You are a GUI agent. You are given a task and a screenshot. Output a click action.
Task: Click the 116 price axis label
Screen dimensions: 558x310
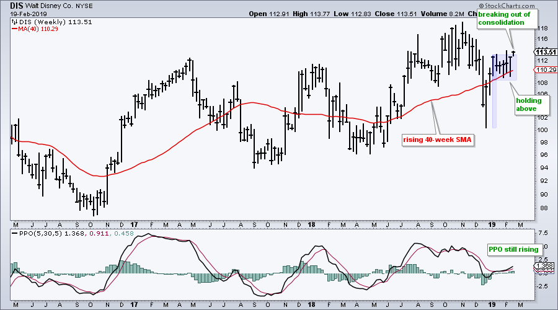point(542,39)
